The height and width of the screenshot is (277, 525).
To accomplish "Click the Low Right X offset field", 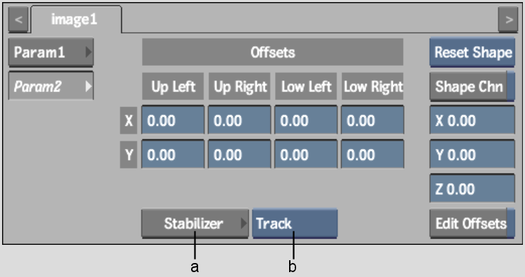I will point(372,120).
